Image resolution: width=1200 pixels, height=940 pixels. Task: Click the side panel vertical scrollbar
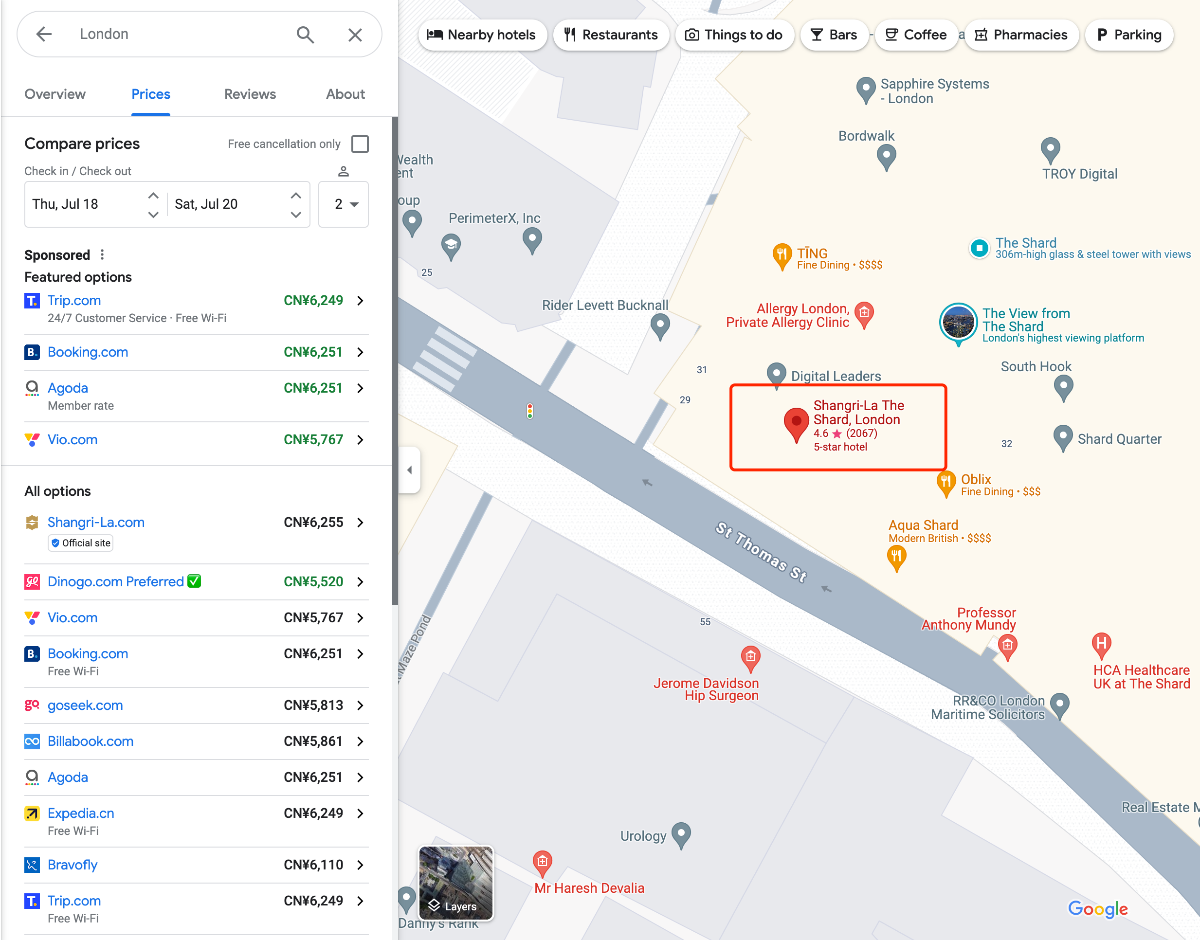click(x=395, y=361)
